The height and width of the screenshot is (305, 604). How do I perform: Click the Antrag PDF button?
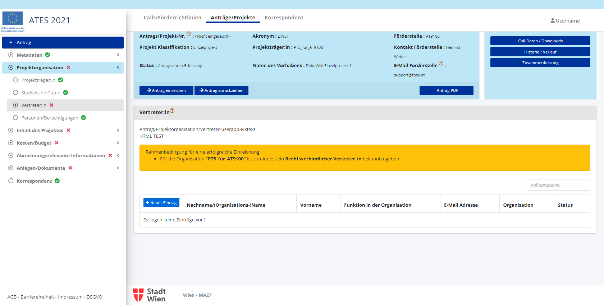[x=447, y=90]
